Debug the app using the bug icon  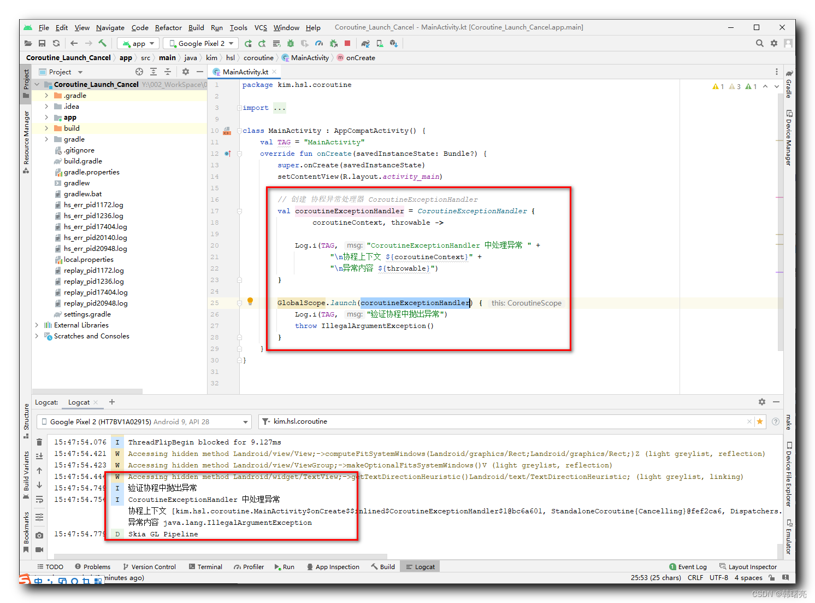[x=291, y=43]
